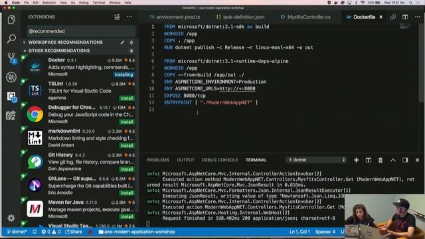The width and height of the screenshot is (425, 239).
Task: Switch to the Output panel tab
Action: point(185,160)
